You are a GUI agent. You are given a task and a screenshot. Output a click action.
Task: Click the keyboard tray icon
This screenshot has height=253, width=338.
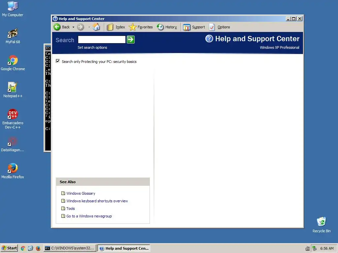click(308, 249)
